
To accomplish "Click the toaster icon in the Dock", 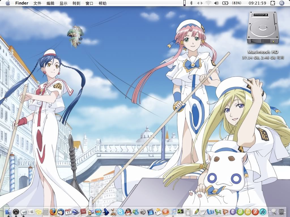I will tap(158, 212).
